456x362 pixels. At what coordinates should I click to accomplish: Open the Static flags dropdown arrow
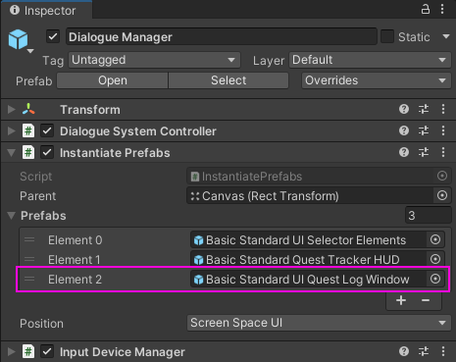tap(446, 36)
